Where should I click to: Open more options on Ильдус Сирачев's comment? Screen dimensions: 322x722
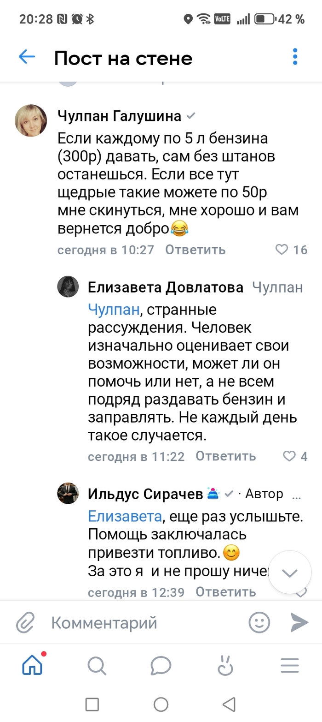(x=297, y=495)
